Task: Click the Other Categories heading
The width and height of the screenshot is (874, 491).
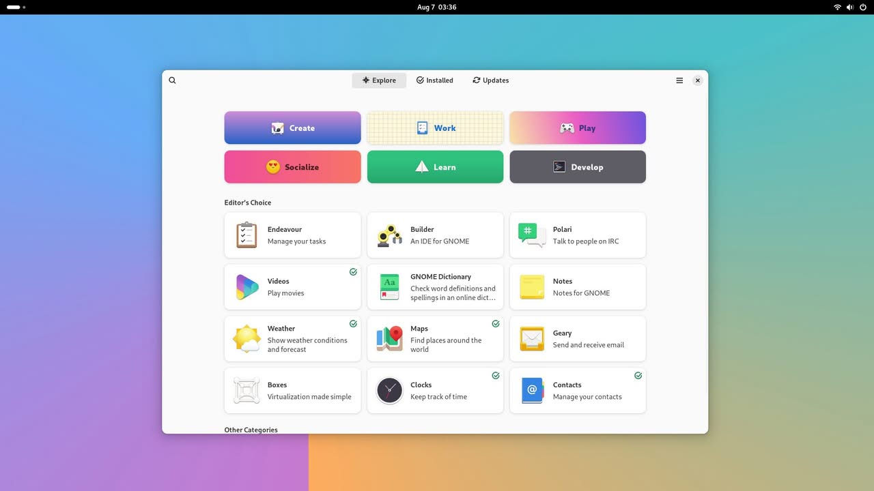Action: (x=251, y=430)
